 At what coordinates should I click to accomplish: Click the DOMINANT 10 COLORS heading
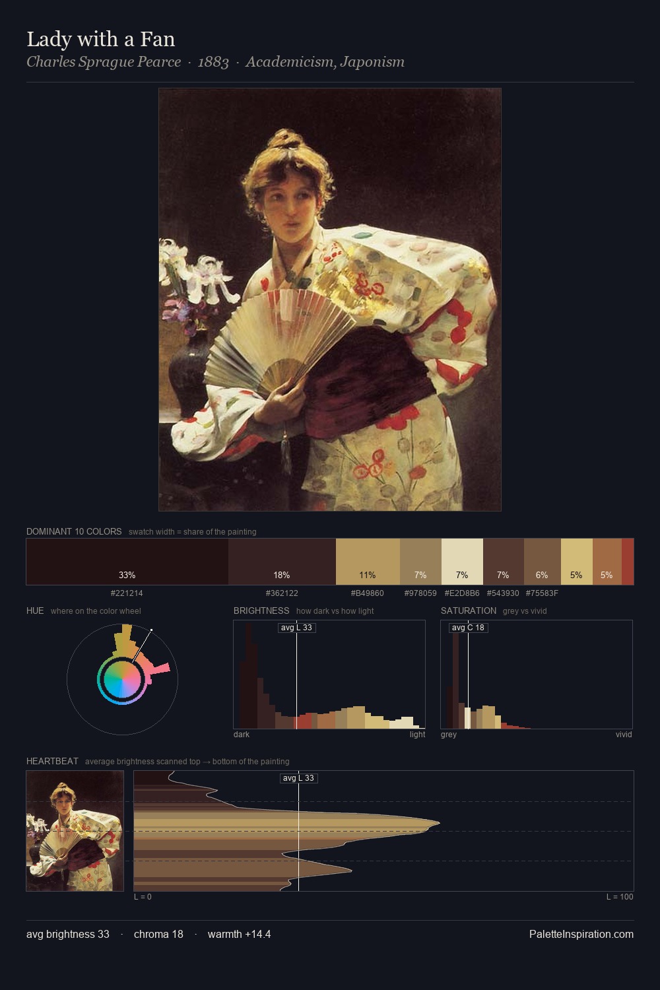click(74, 531)
